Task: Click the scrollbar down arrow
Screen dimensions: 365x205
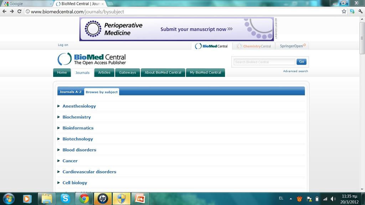Action: click(x=362, y=189)
